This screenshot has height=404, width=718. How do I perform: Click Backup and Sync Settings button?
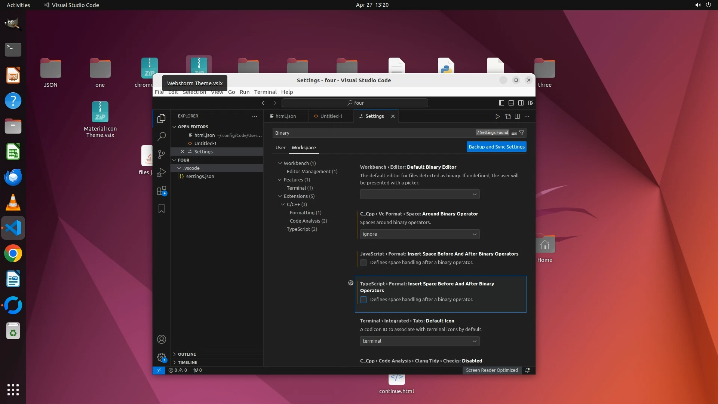[496, 147]
